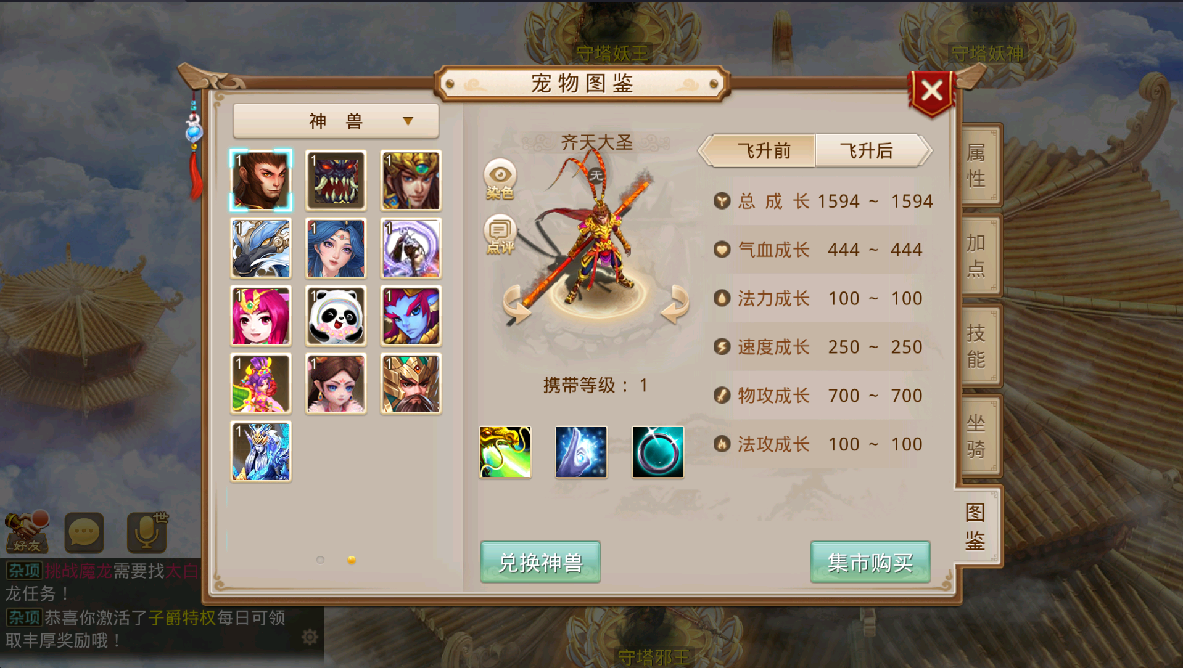Select the green dragon skill icon

click(505, 452)
